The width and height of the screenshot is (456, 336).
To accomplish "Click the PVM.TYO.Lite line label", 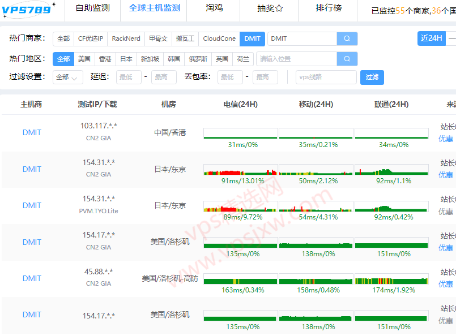I will click(99, 211).
